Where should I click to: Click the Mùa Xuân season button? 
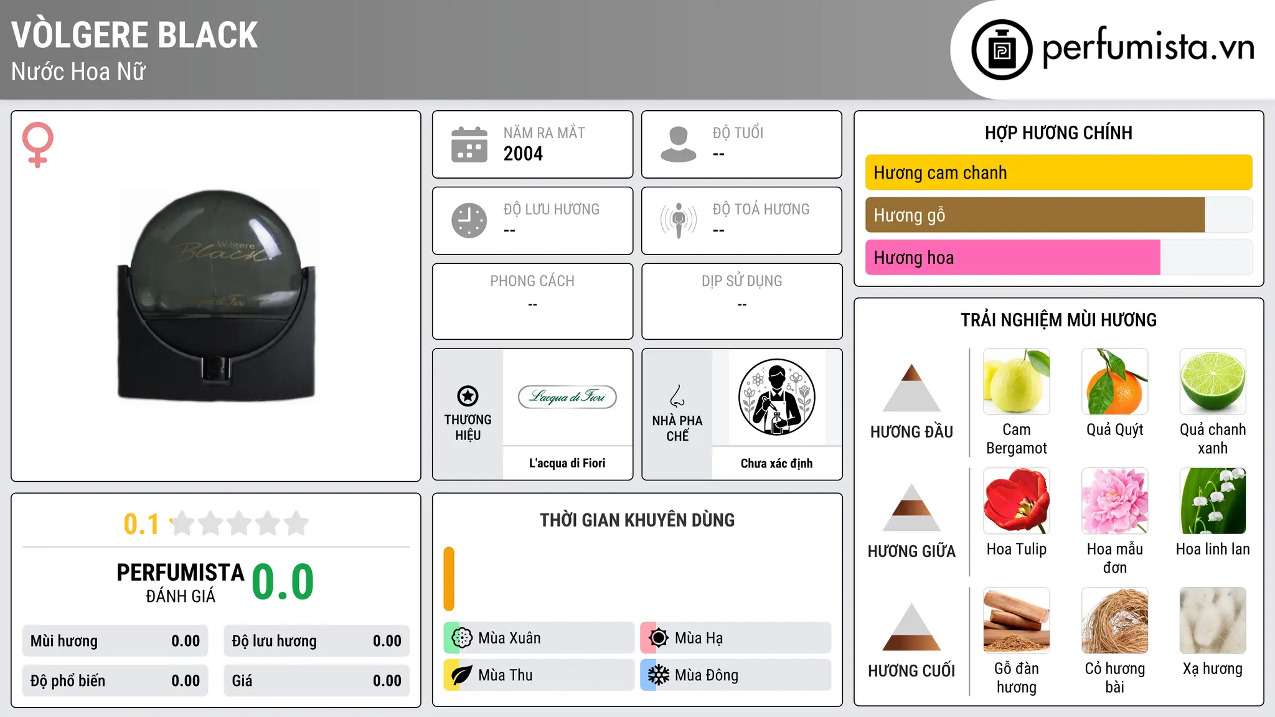539,638
